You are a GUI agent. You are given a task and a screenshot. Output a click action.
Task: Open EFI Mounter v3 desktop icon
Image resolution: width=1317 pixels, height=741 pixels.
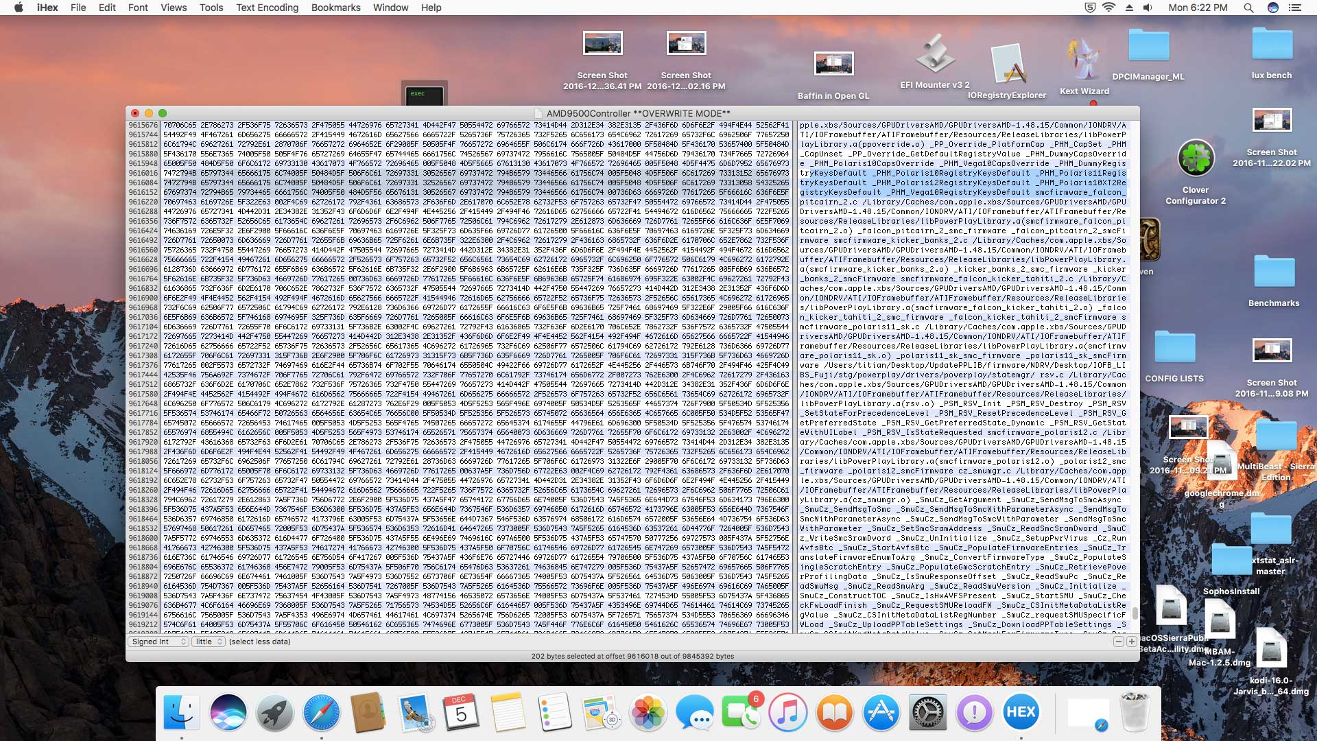click(934, 55)
